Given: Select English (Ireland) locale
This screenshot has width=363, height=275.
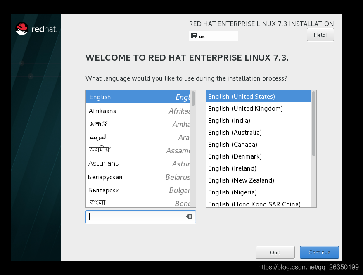Looking at the screenshot, I should [x=259, y=168].
